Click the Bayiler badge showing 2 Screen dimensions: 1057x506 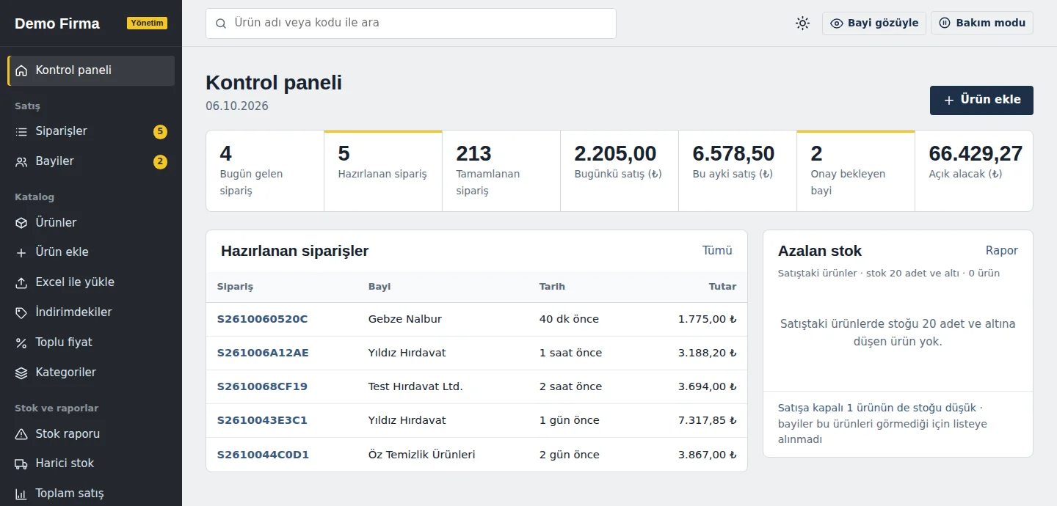click(160, 162)
